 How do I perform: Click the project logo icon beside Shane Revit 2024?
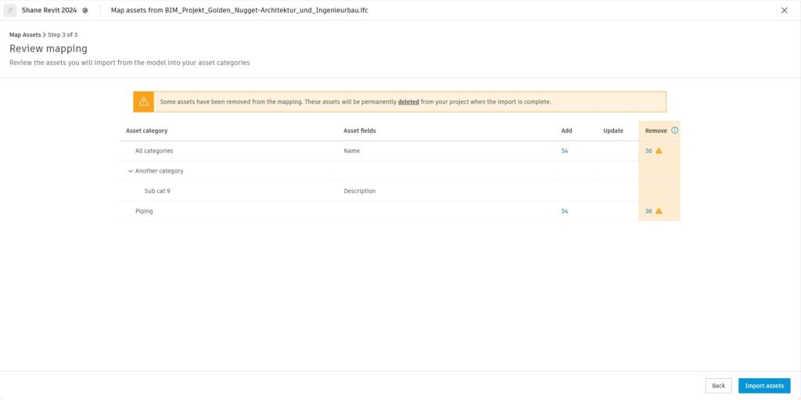[10, 10]
